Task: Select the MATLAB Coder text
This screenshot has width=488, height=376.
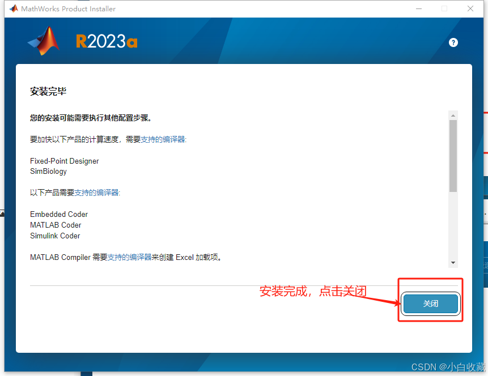Action: [56, 225]
